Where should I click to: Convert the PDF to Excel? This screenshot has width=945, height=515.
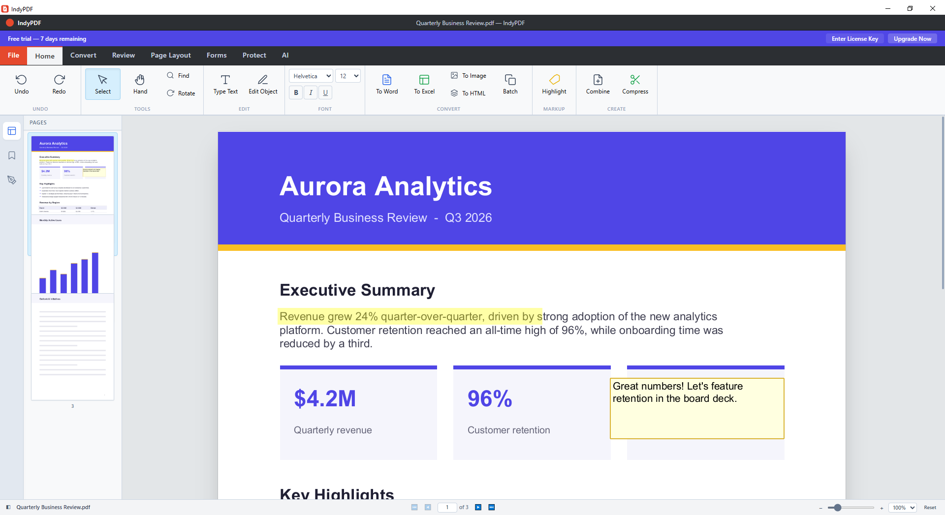pos(424,84)
